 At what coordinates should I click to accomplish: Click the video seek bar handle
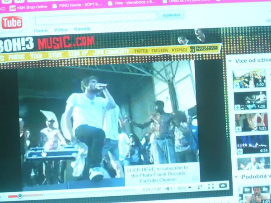20,196
